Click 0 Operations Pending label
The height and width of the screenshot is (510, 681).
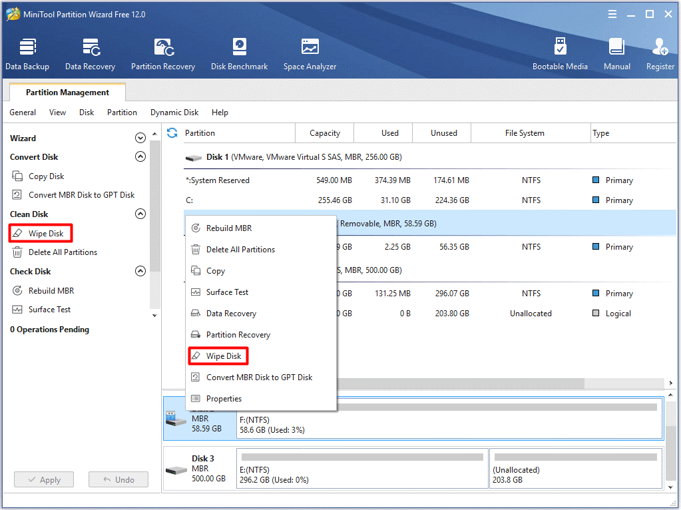point(49,330)
